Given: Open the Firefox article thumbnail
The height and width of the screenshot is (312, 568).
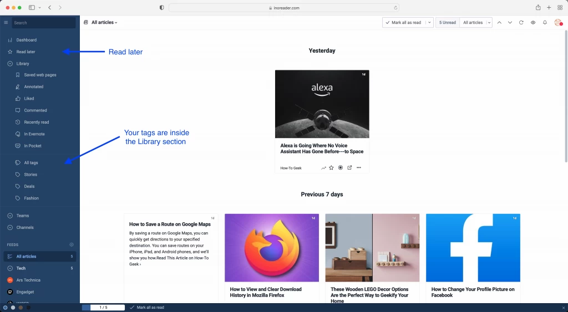Looking at the screenshot, I should (272, 248).
